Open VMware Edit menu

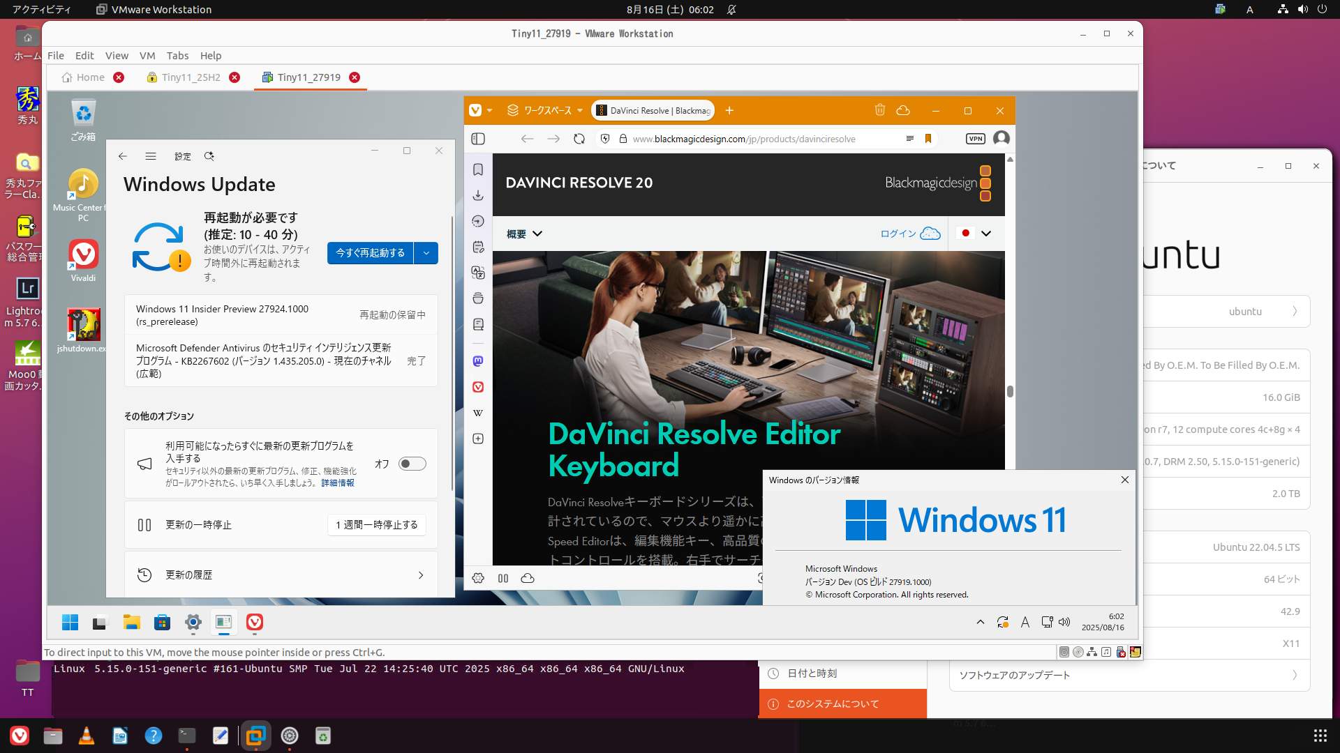click(x=84, y=56)
